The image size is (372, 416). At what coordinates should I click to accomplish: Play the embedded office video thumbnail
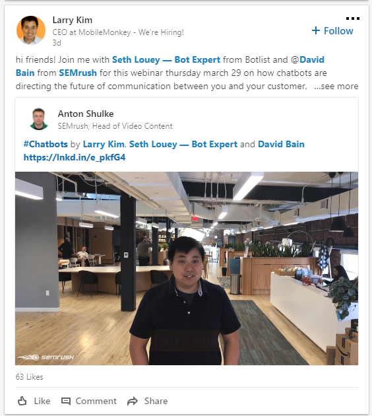click(187, 268)
